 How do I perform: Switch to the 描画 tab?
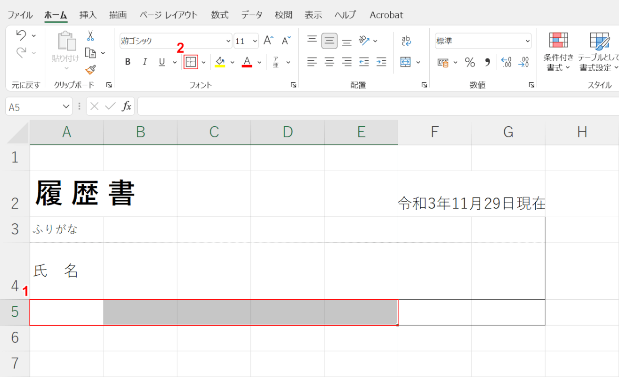click(118, 15)
